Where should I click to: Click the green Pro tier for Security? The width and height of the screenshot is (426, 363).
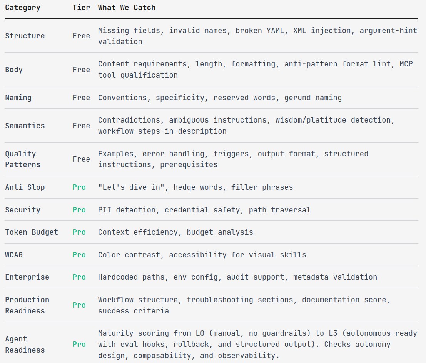tap(79, 210)
